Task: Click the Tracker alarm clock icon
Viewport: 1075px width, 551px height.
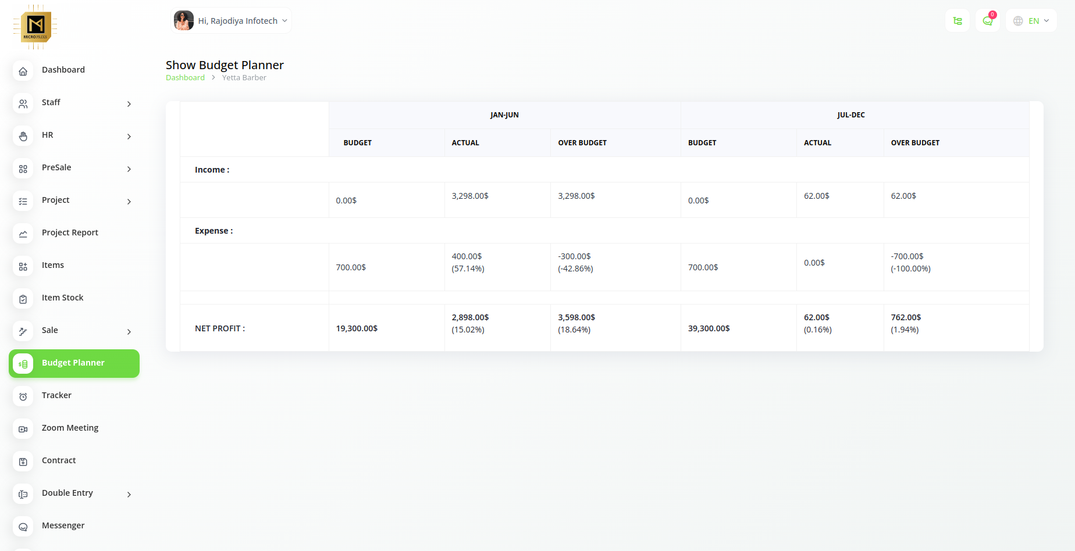Action: point(23,397)
